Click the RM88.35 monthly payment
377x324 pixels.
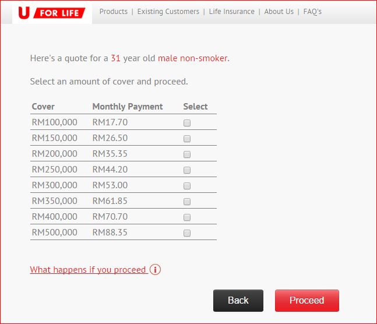tap(110, 233)
